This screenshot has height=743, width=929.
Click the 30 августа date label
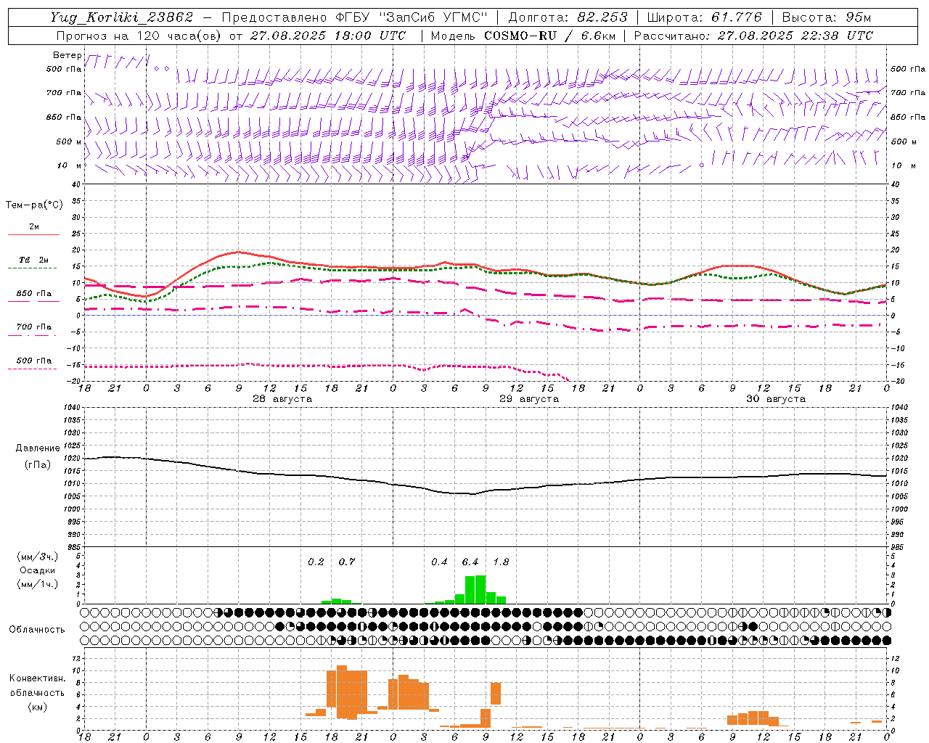(776, 399)
